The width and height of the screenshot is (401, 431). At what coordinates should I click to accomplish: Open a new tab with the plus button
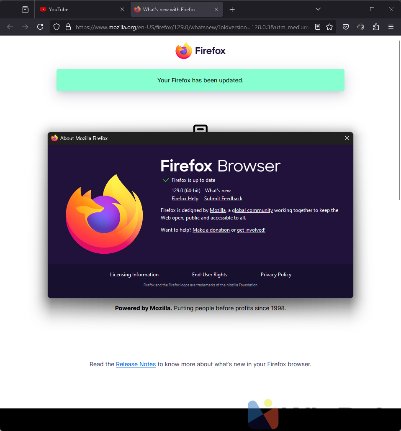(x=232, y=9)
